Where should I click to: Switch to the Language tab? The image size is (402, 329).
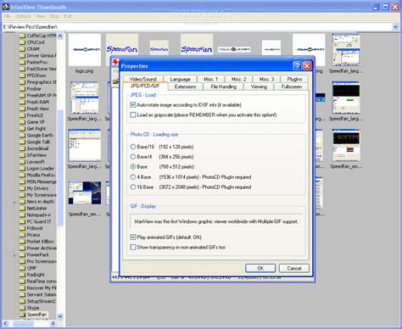pos(180,79)
